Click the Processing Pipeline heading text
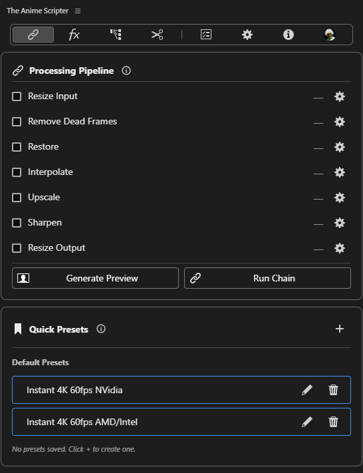 click(x=71, y=71)
